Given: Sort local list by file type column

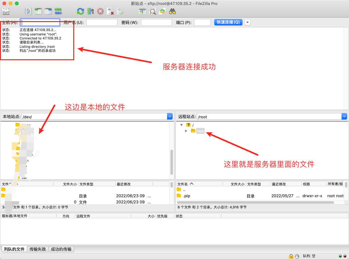Looking at the screenshot, I should (97, 184).
